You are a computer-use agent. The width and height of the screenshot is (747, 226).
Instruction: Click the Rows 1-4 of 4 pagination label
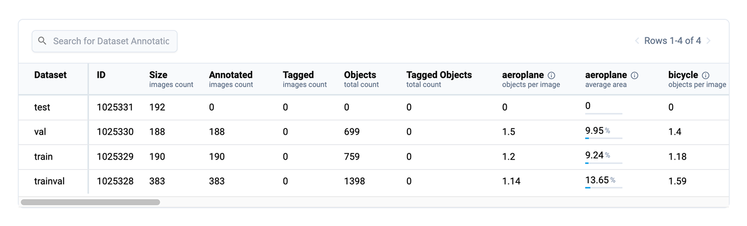point(672,41)
